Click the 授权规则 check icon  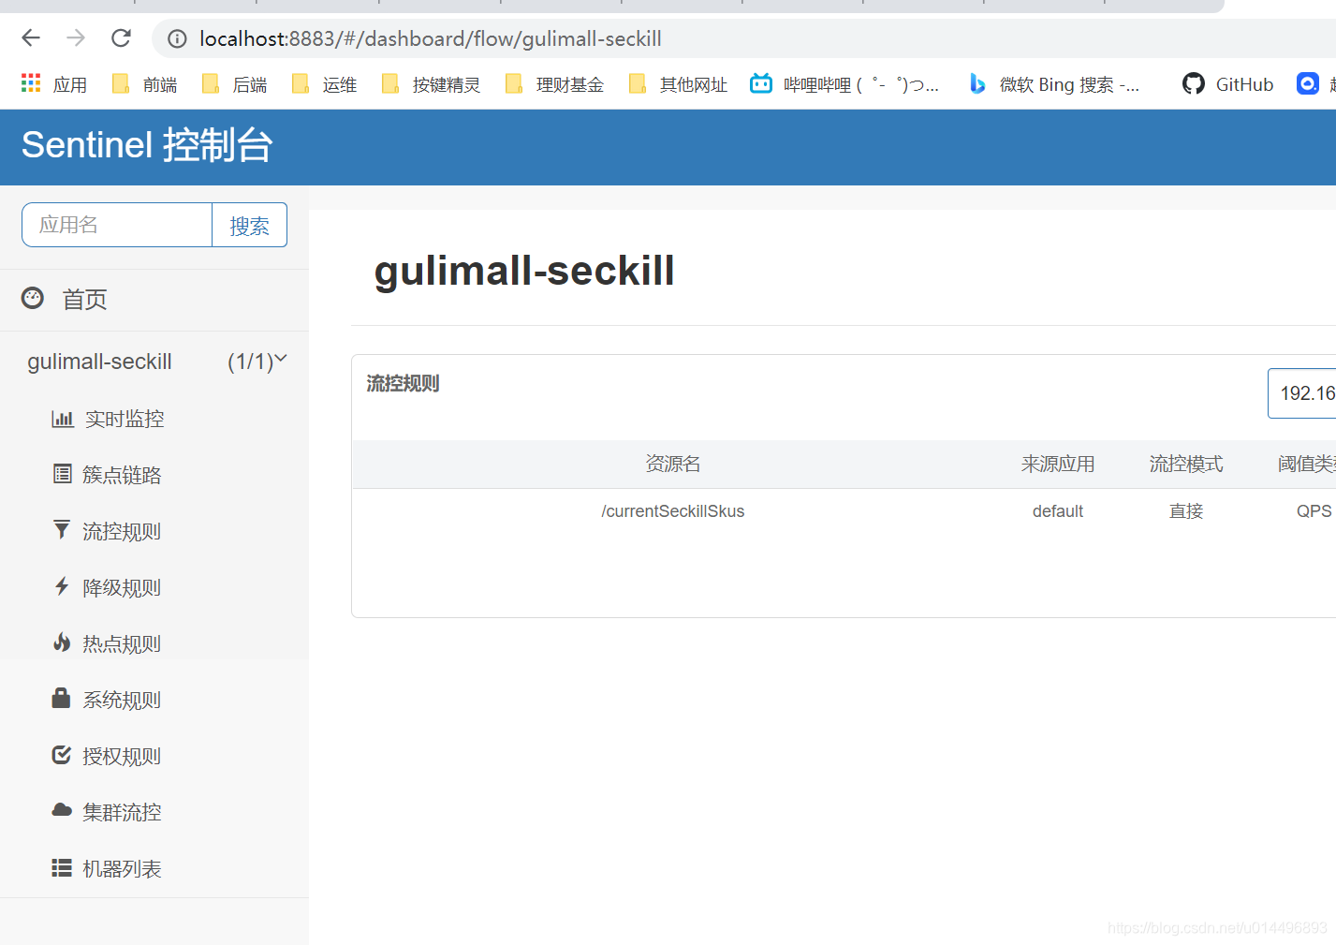[x=62, y=755]
